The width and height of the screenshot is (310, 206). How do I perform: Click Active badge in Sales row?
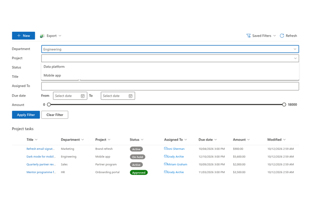136,165
